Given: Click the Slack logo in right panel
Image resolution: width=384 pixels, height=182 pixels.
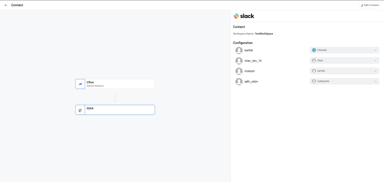Looking at the screenshot, I should pos(244,16).
